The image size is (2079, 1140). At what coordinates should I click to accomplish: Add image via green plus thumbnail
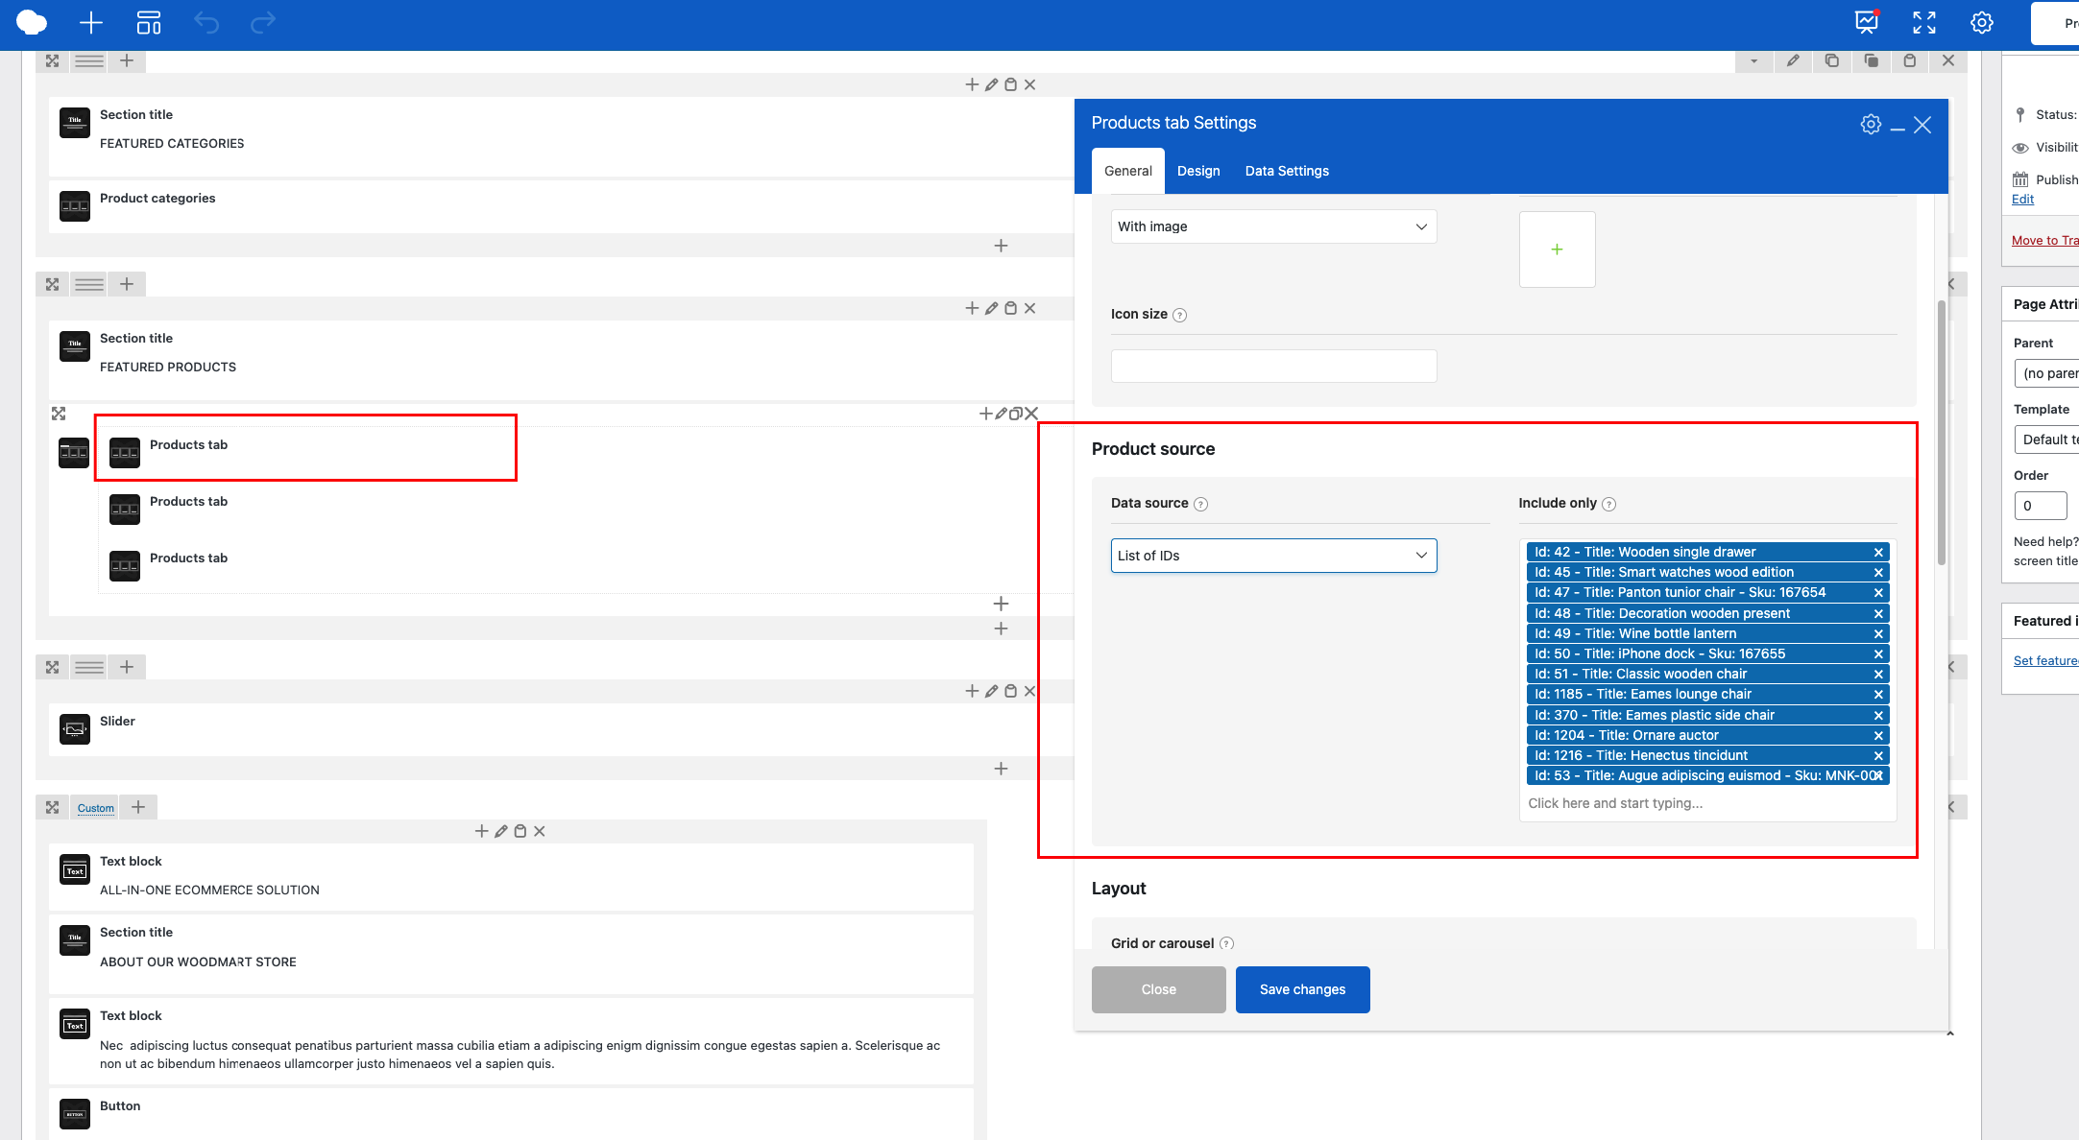tap(1557, 249)
